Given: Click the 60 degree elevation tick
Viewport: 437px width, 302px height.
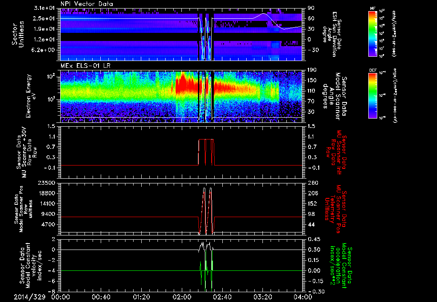Looking at the screenshot, I should pyautogui.click(x=311, y=18).
